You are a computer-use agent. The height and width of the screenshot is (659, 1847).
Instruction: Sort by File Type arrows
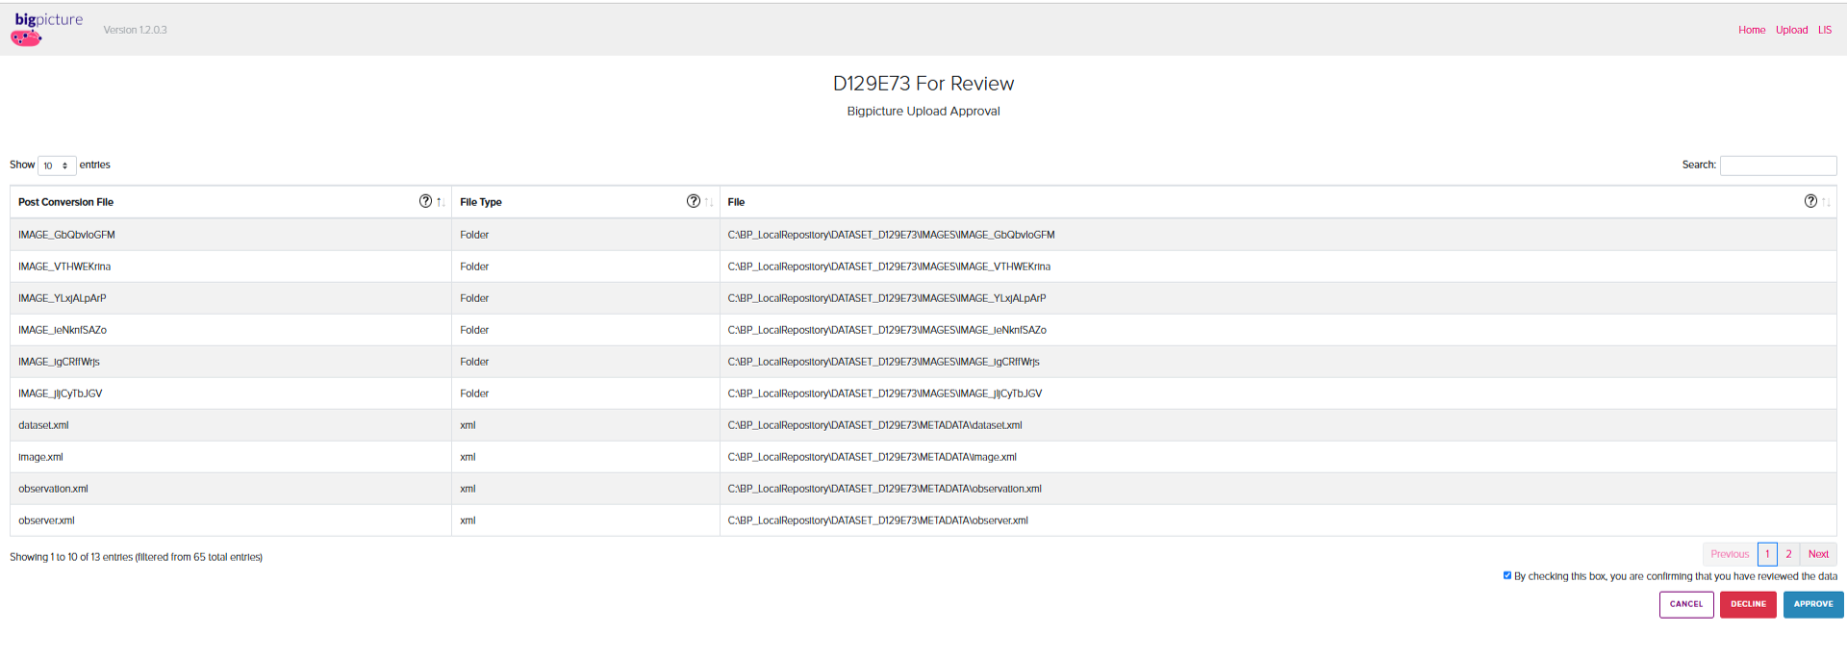click(709, 202)
